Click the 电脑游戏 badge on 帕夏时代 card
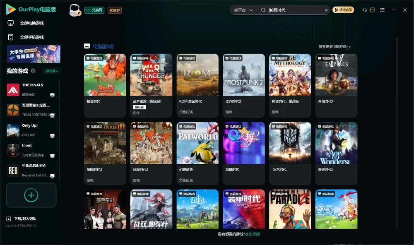The image size is (414, 245). pos(94,58)
